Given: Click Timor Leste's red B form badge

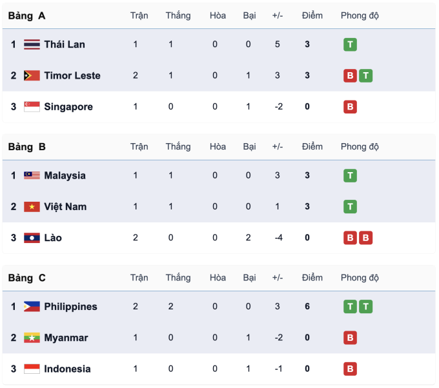Looking at the screenshot, I should (350, 75).
